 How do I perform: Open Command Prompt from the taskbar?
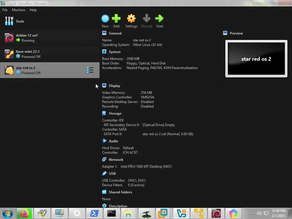pyautogui.click(x=111, y=213)
